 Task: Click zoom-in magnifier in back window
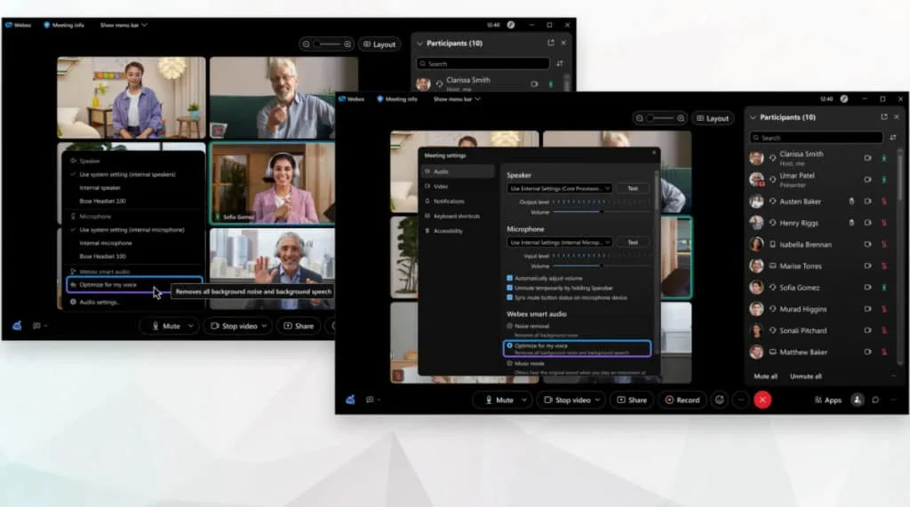[x=347, y=44]
